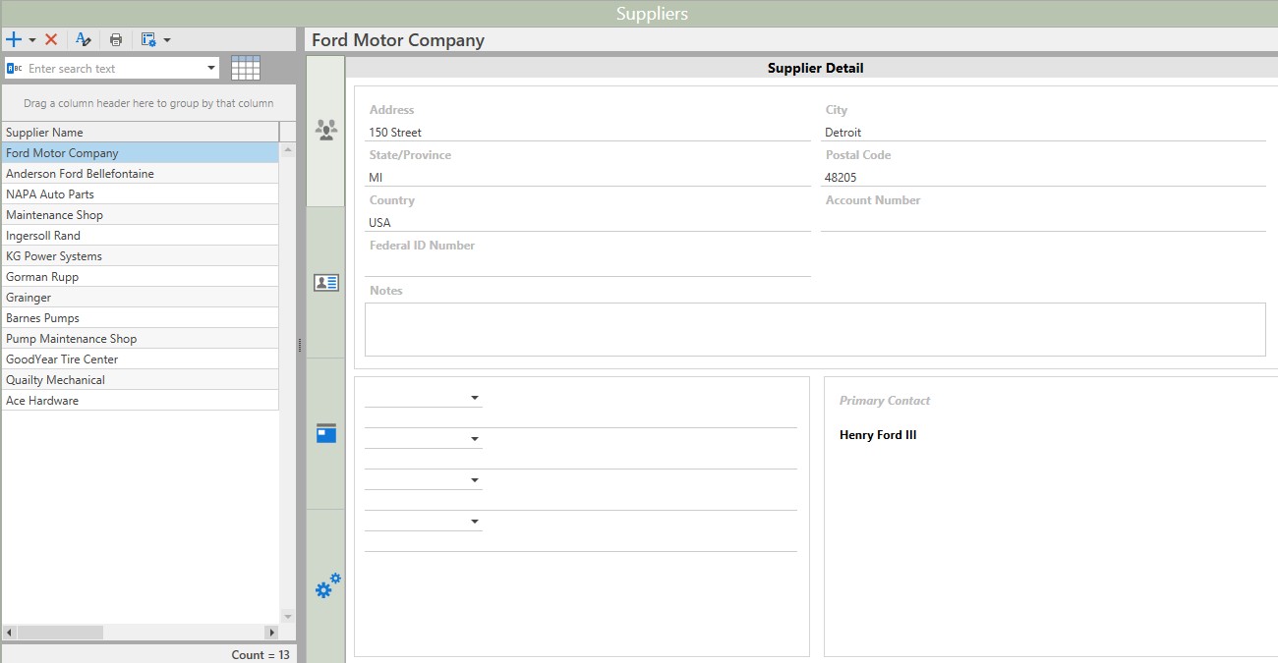Viewport: 1278px width, 663px height.
Task: Select the Maintenance Shop supplier row
Action: click(141, 215)
